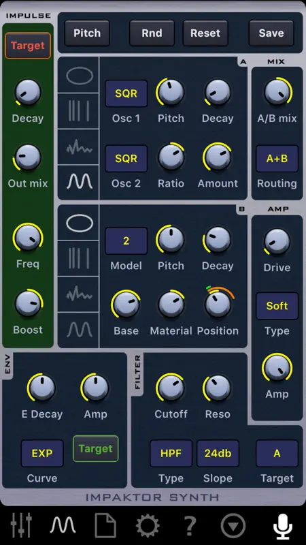Screen dimensions: 306x545
Task: Open the document page icon in bottom bar
Action: point(105,525)
